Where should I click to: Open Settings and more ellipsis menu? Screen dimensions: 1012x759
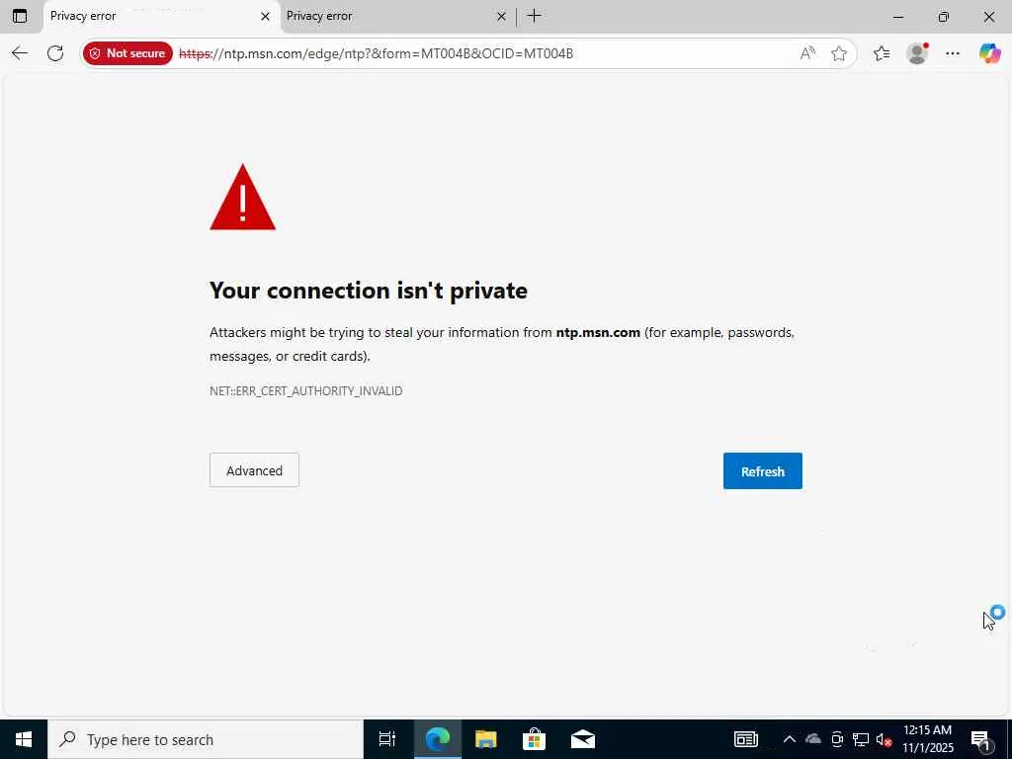click(x=953, y=53)
